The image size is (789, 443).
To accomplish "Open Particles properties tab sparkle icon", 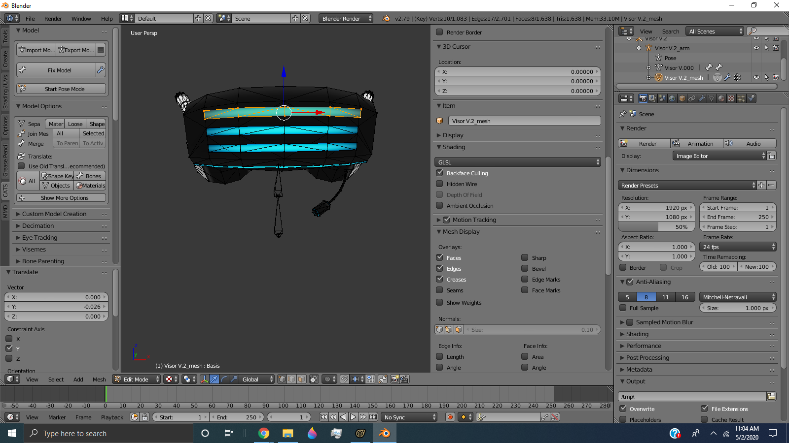I will point(741,98).
